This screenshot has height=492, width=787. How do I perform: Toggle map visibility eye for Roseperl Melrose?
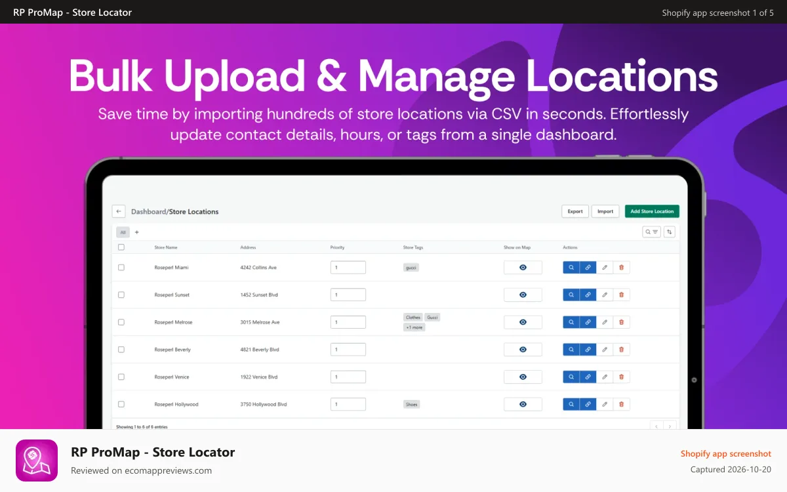point(523,322)
